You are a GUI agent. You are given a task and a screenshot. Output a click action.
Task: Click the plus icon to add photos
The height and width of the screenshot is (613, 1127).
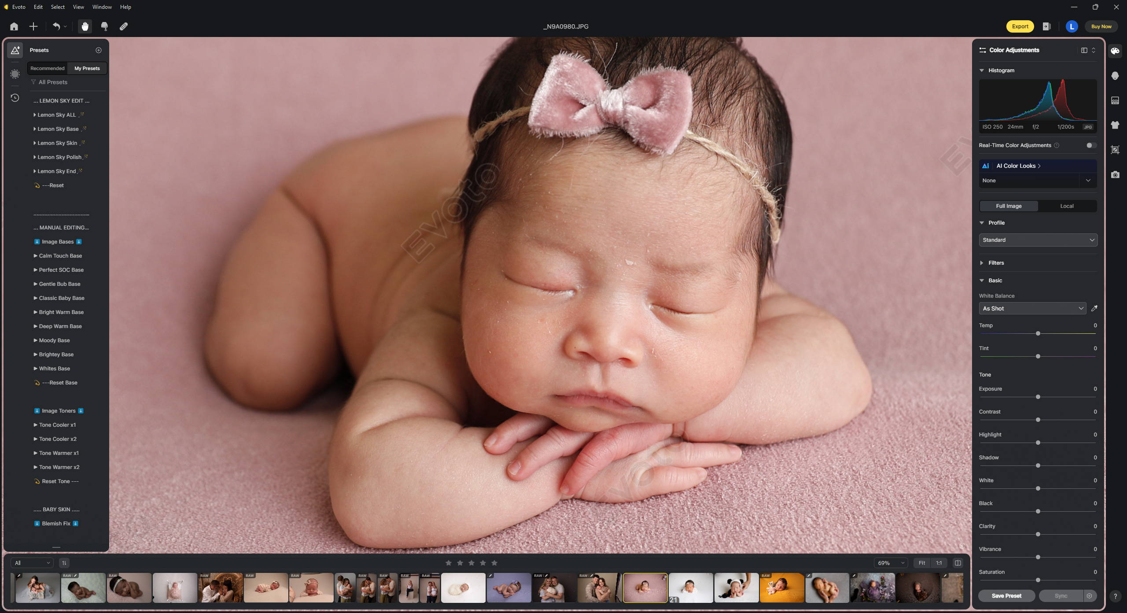click(x=33, y=26)
